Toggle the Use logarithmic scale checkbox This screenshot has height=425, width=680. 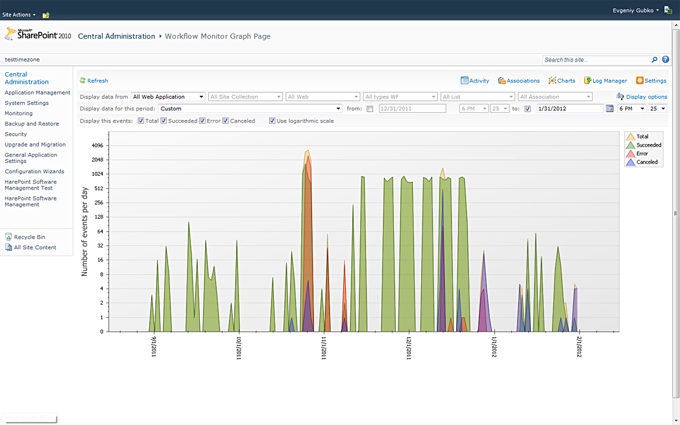tap(272, 121)
